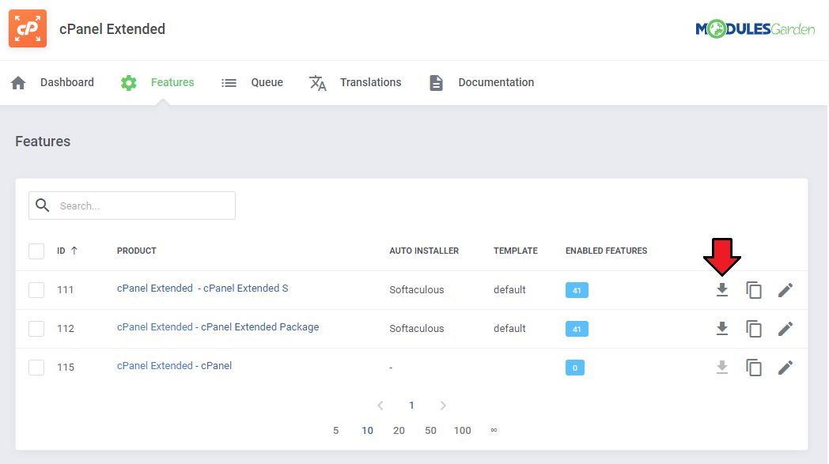Viewport: 829px width, 464px height.
Task: Click the edit pencil for product 112
Action: point(785,329)
